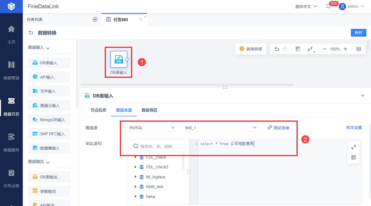Toggle the minimap icon in canvas toolbar
371x206 pixels.
click(359, 49)
